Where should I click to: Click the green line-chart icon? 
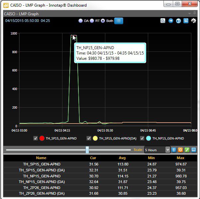click(x=187, y=150)
